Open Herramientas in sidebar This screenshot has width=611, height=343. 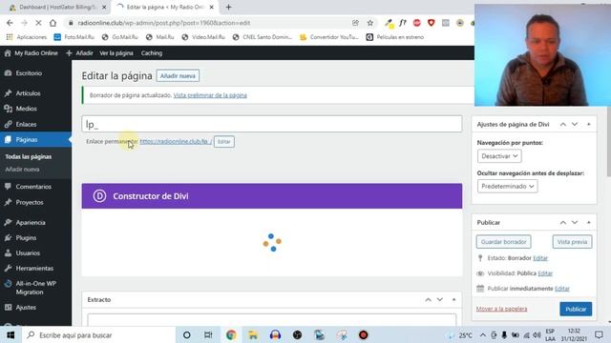34,269
